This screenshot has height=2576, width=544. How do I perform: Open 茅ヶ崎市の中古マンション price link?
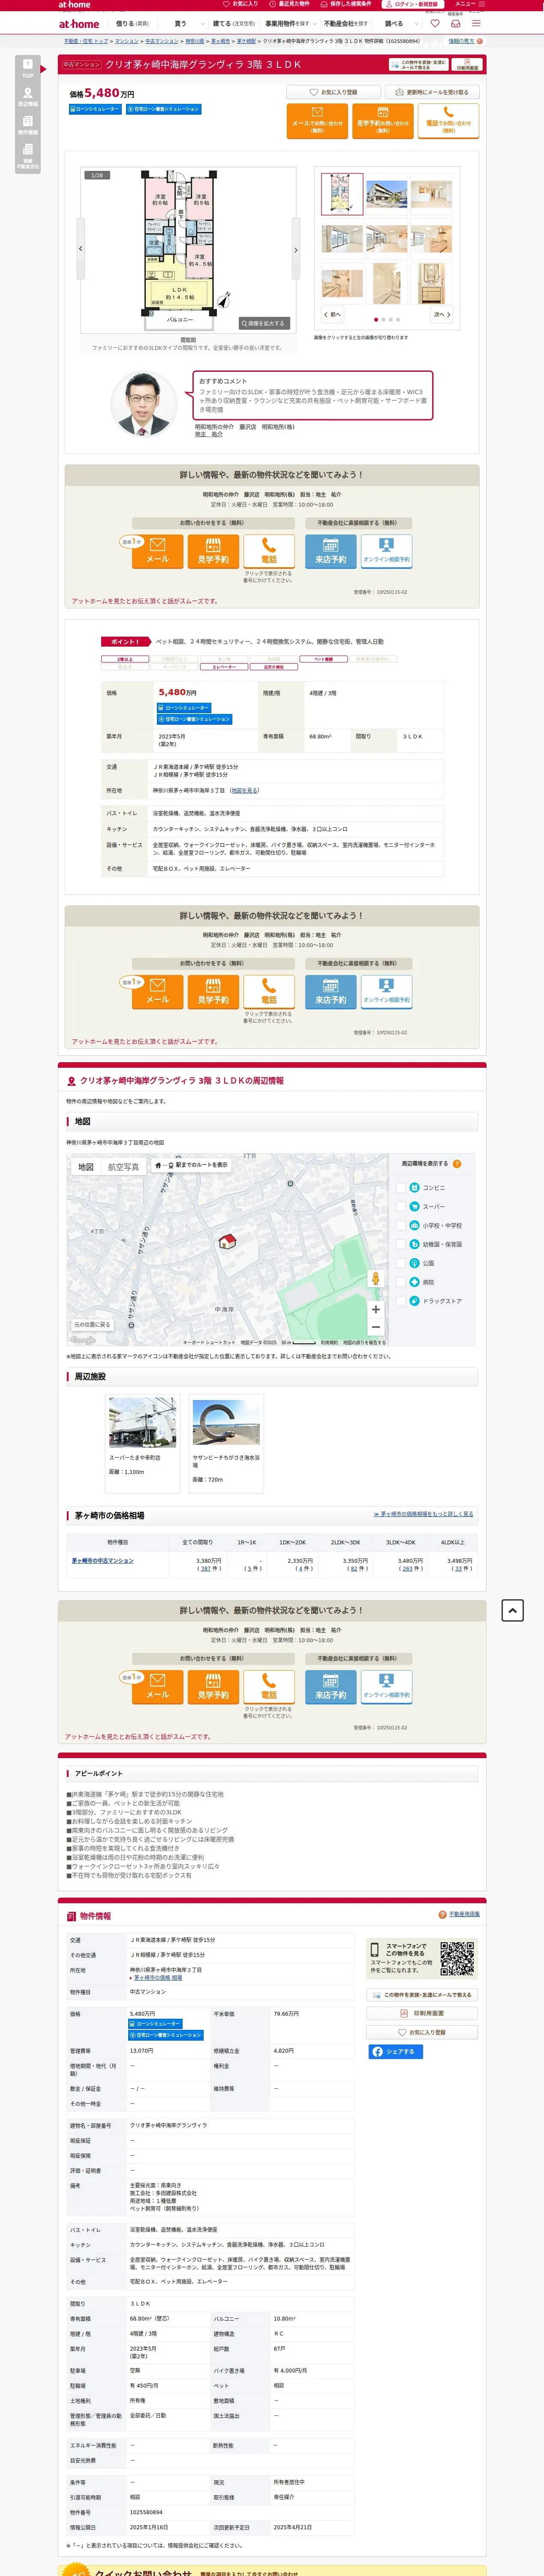(103, 1560)
